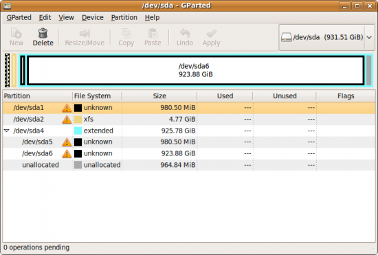Select the /dev/sda4 extended partition row
Screen dimensions: 378x255
(189, 131)
